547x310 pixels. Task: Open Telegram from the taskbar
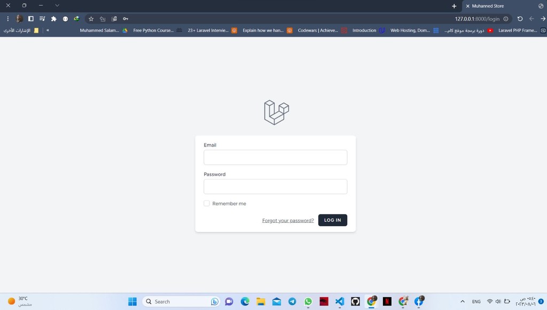[x=292, y=301]
